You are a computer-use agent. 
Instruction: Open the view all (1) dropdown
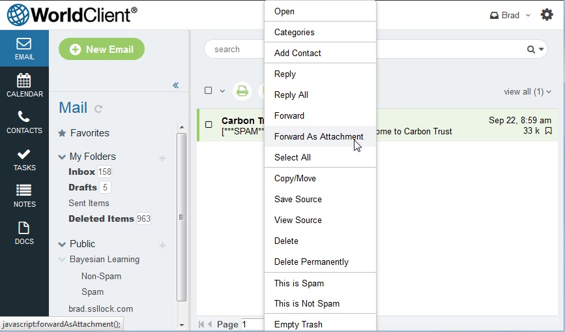click(527, 91)
